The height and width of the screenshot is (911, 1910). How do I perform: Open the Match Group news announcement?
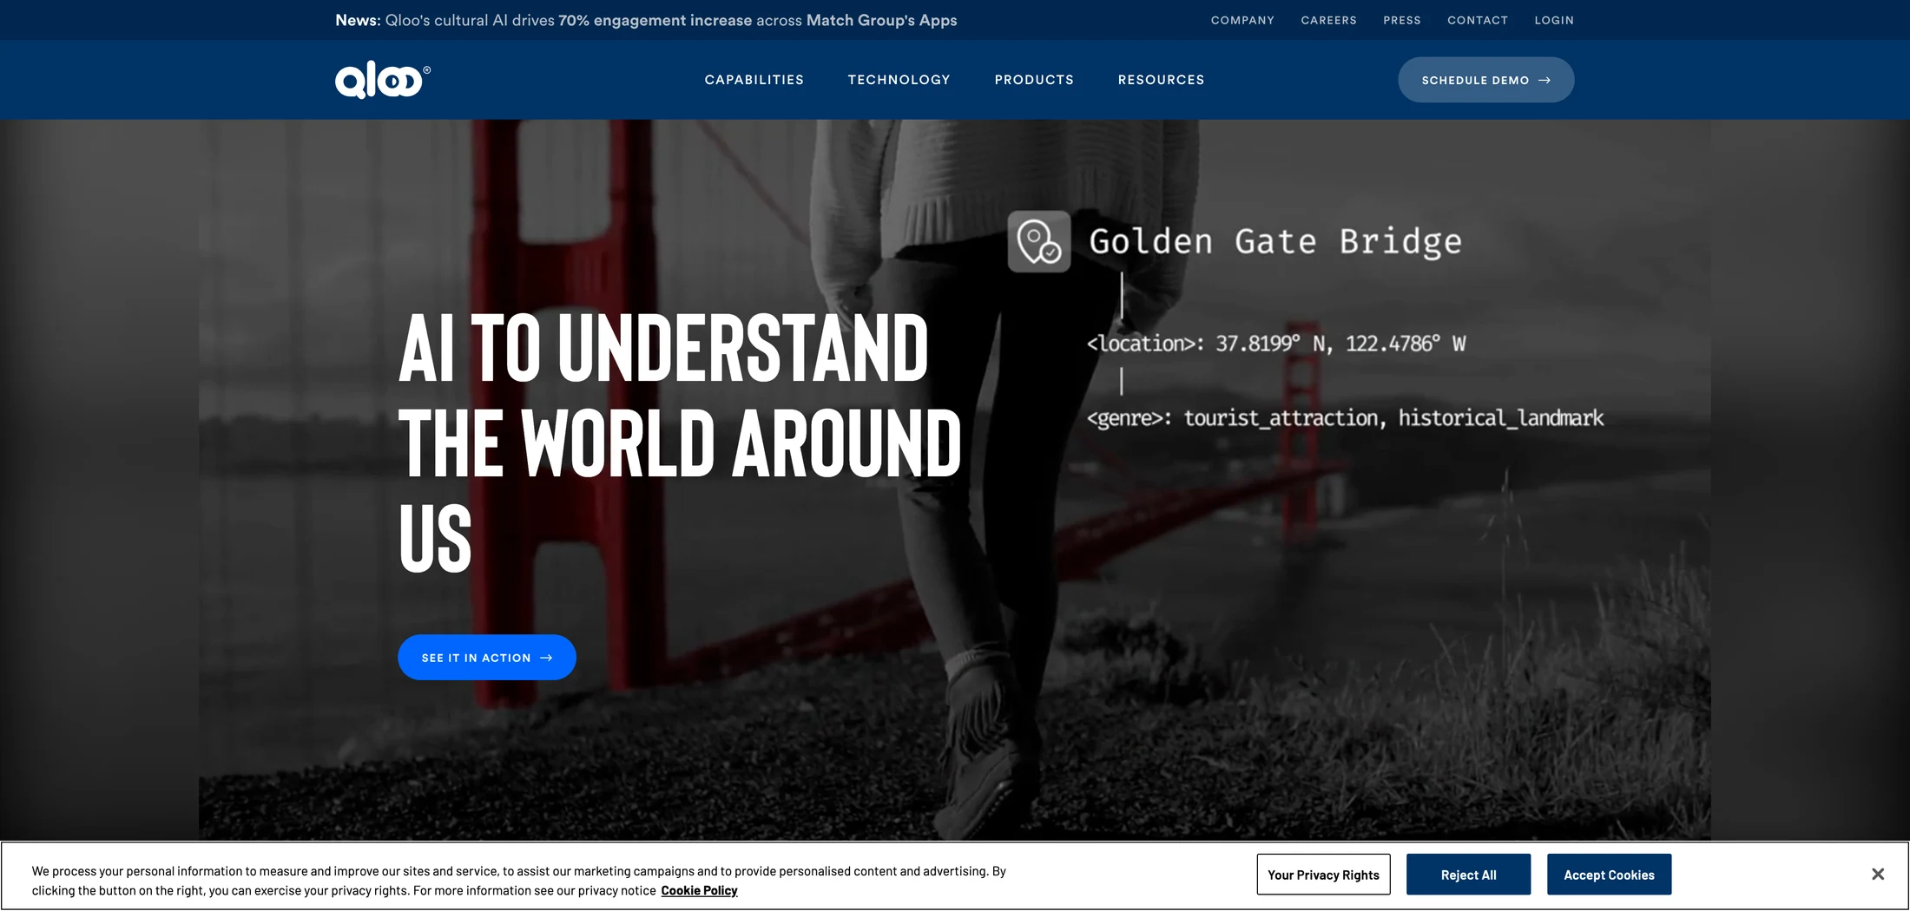click(x=646, y=20)
